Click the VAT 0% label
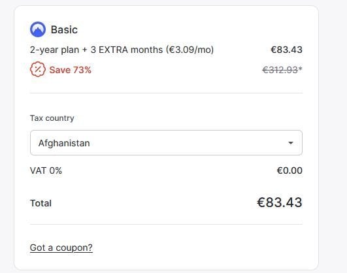The width and height of the screenshot is (347, 273). [46, 170]
